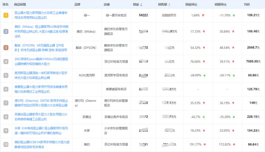Click 排名 column header
Screen dimensions: 265x152
pos(6,4)
